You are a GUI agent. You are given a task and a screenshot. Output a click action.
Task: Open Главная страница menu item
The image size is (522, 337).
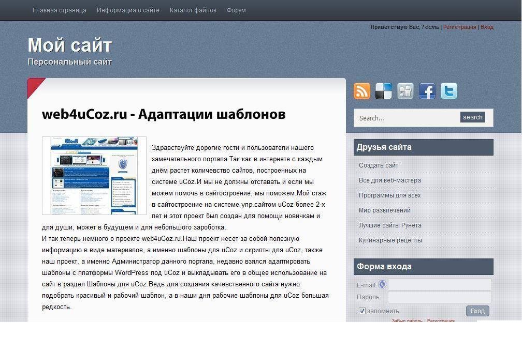(59, 10)
